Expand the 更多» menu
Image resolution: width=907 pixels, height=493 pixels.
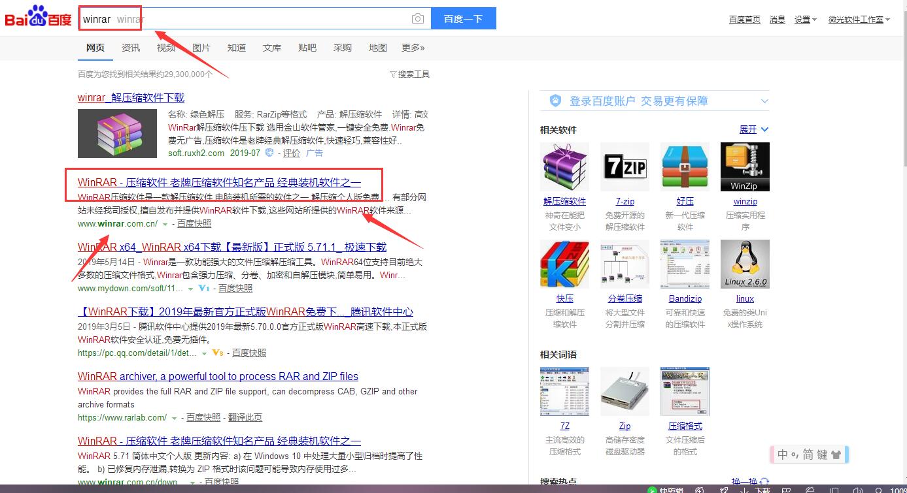(x=413, y=48)
